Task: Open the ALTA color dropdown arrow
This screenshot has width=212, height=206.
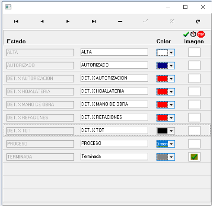Action: point(171,53)
